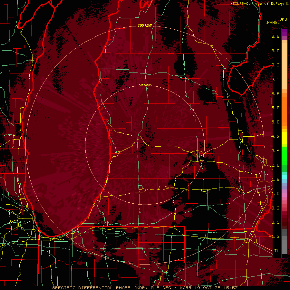Click the KGRR station identifier in the caption

[x=185, y=288]
